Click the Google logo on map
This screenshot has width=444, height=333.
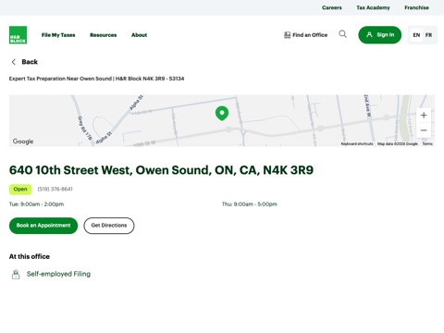coord(23,142)
